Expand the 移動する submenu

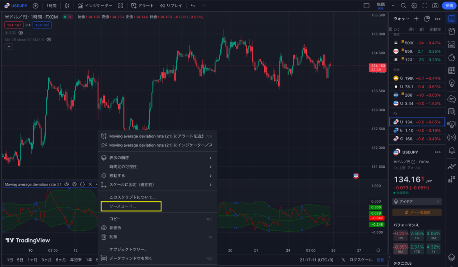click(x=157, y=176)
